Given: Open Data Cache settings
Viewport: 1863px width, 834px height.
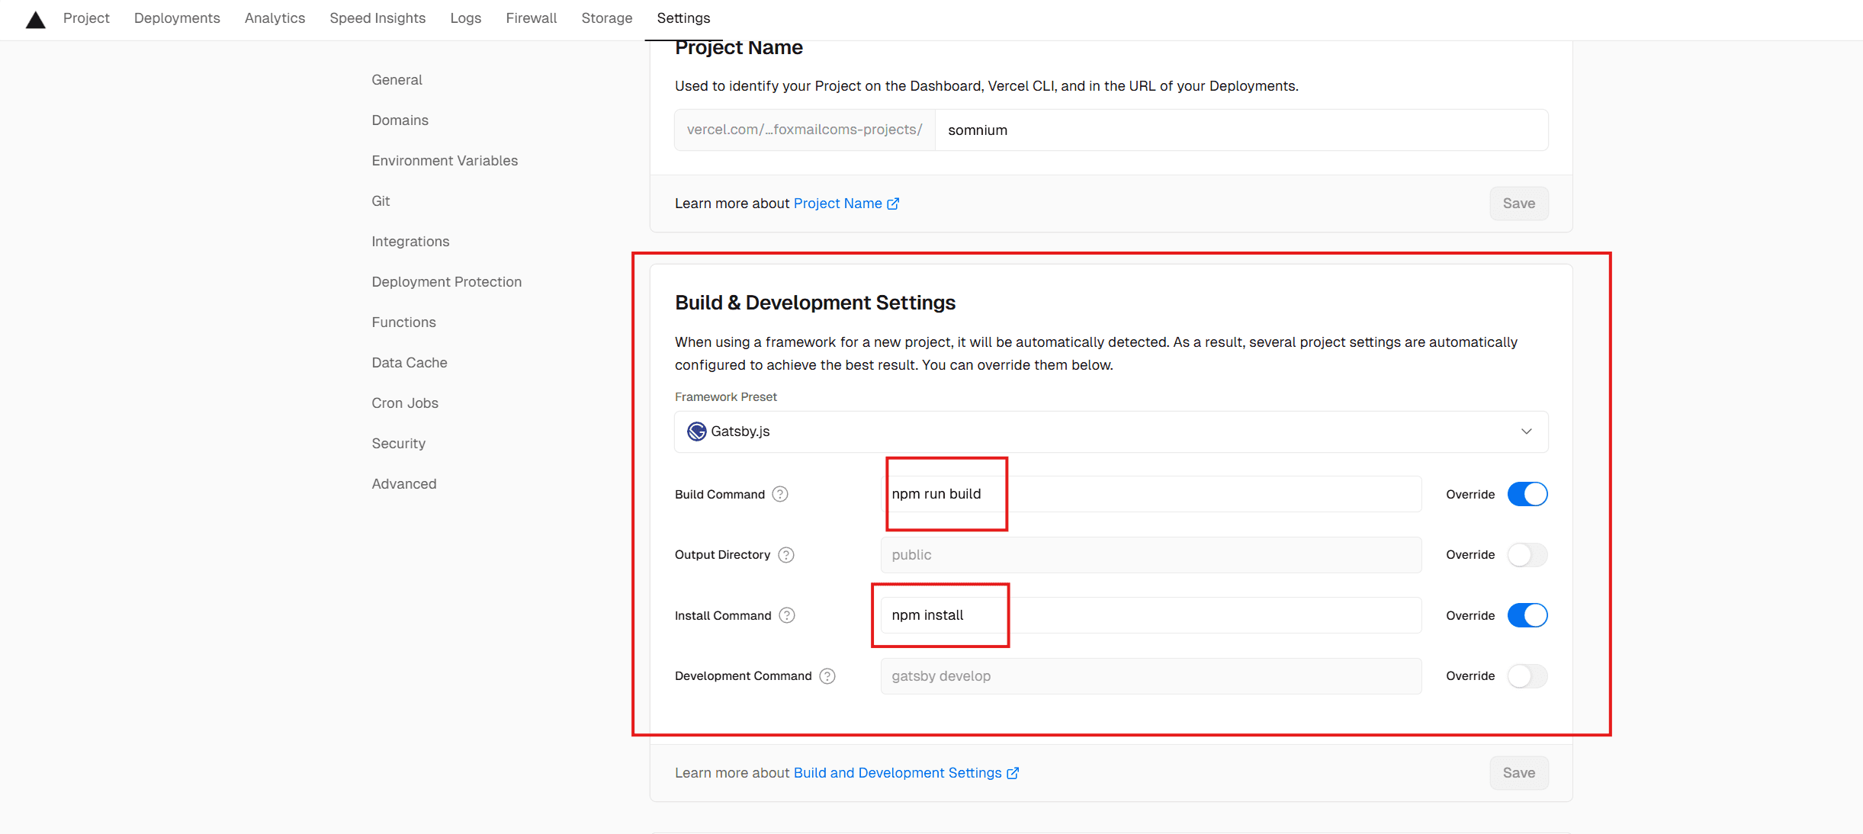Looking at the screenshot, I should pos(410,363).
